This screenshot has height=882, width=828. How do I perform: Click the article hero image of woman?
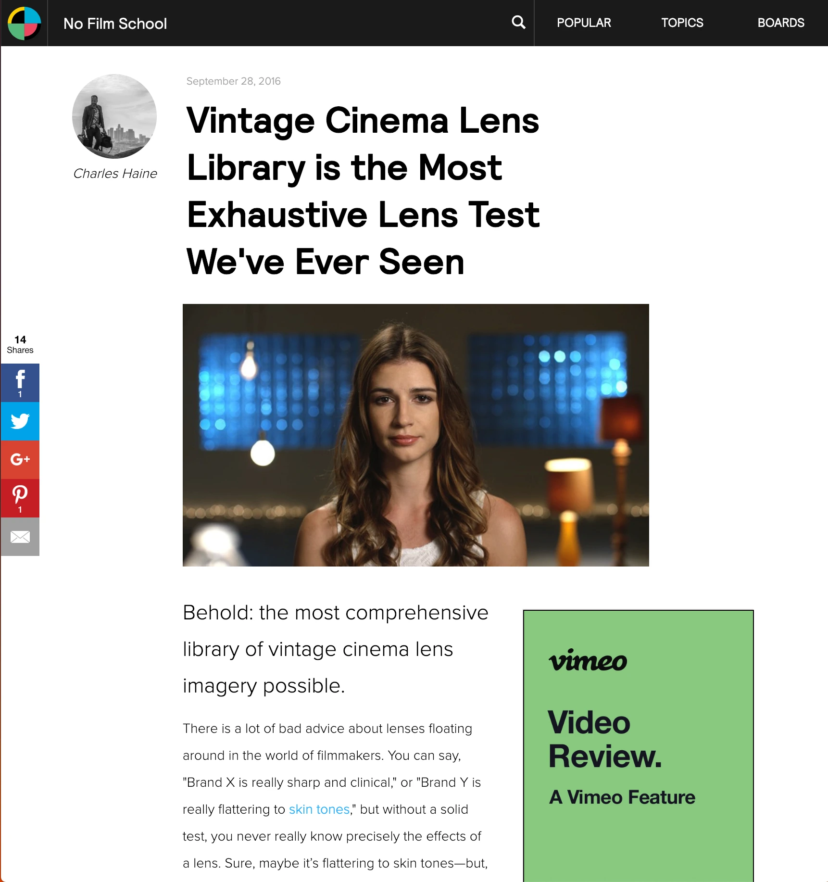416,435
